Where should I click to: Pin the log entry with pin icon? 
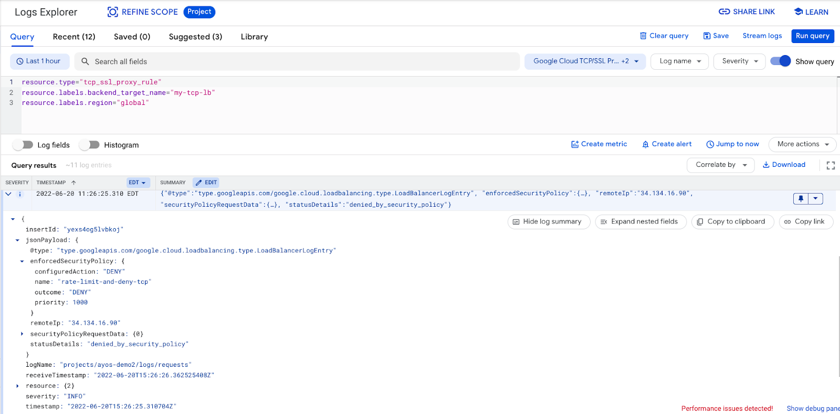(801, 199)
